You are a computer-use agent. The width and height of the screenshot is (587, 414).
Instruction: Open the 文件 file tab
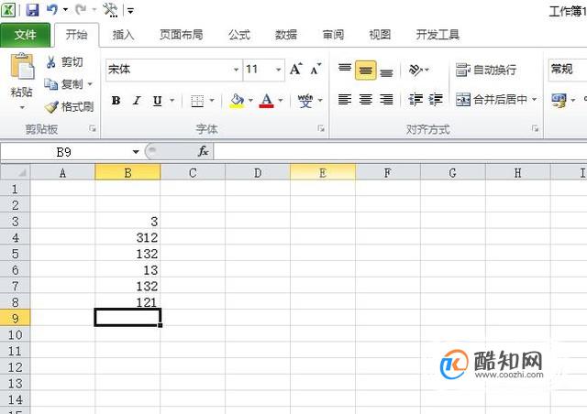[x=25, y=35]
